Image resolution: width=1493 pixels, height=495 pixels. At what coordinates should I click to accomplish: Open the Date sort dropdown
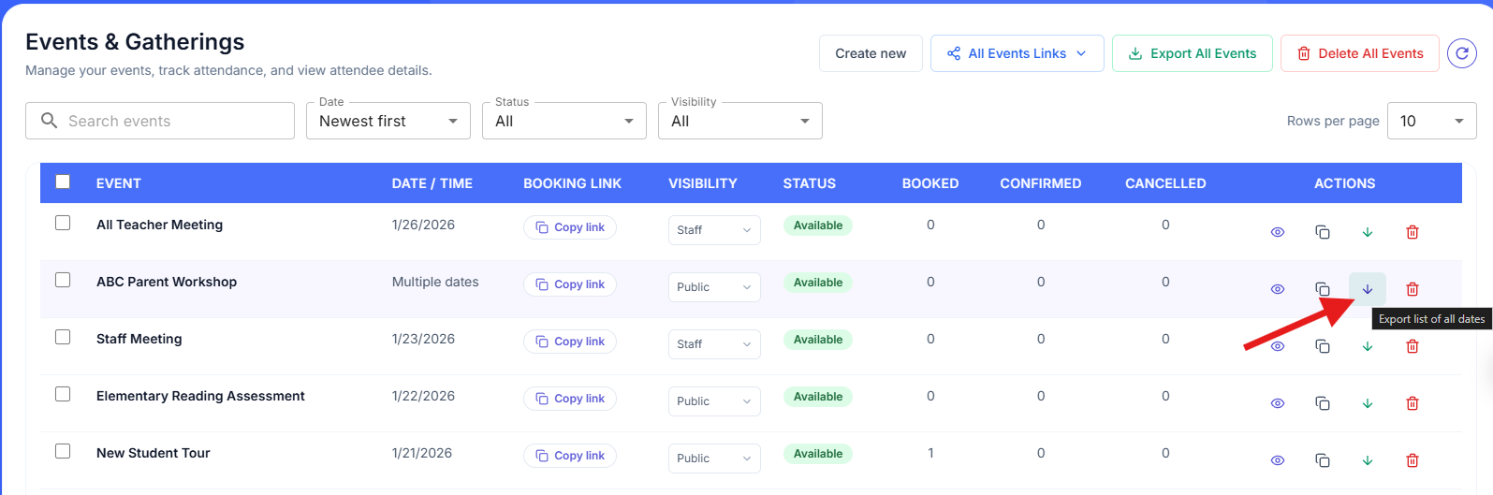[x=388, y=122]
